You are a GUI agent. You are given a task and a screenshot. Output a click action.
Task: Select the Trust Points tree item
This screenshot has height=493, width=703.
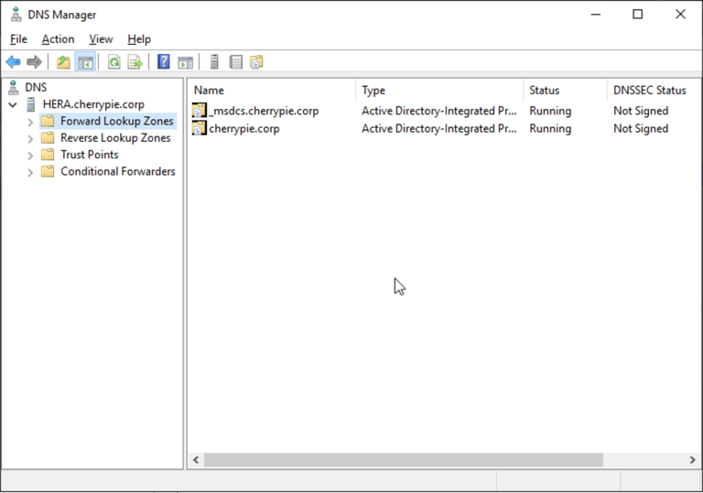tap(89, 155)
